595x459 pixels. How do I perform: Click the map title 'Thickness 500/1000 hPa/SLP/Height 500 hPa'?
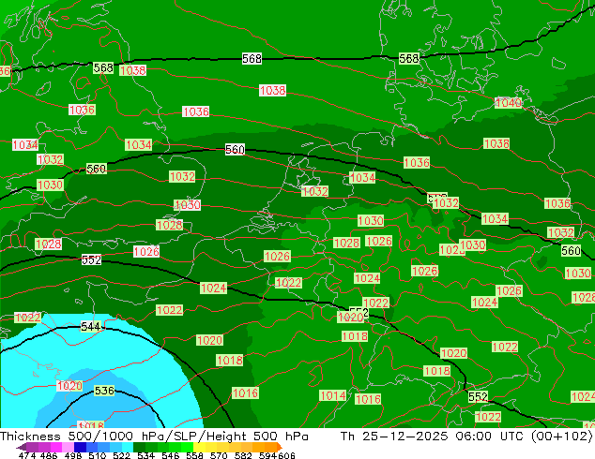[x=154, y=437]
